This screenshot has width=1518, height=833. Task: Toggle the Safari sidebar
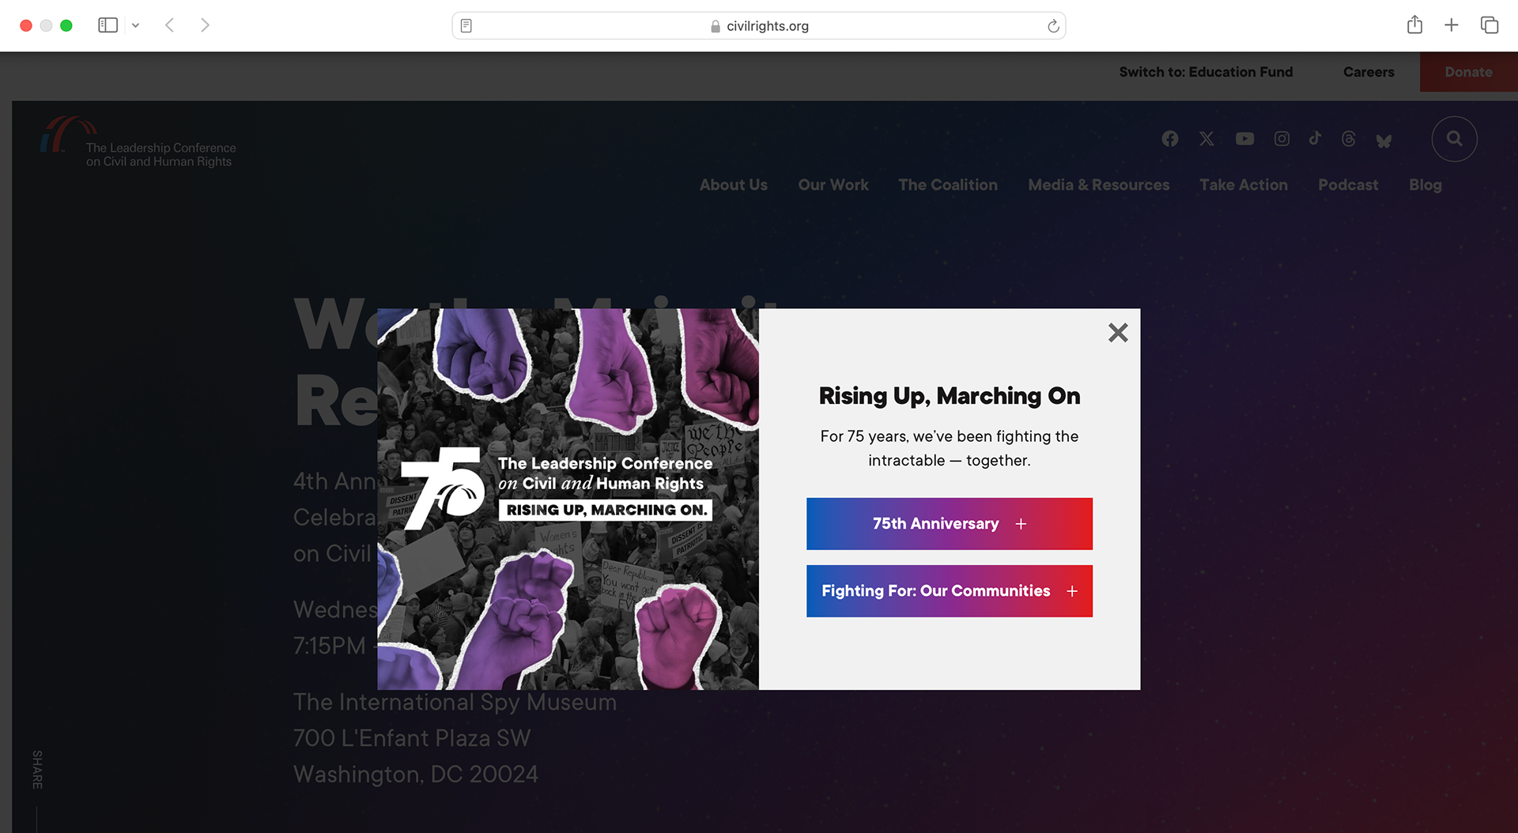108,25
